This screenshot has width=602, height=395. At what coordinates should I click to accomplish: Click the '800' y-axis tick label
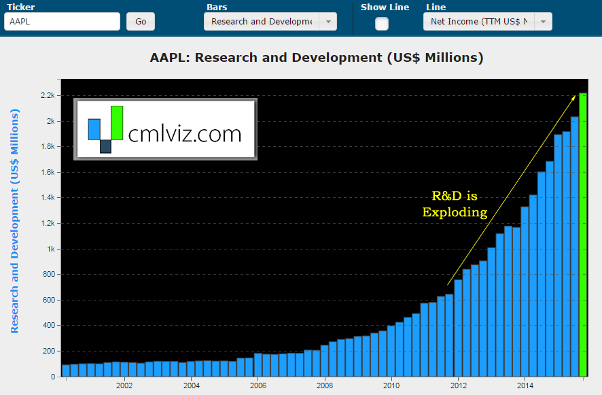(x=49, y=275)
